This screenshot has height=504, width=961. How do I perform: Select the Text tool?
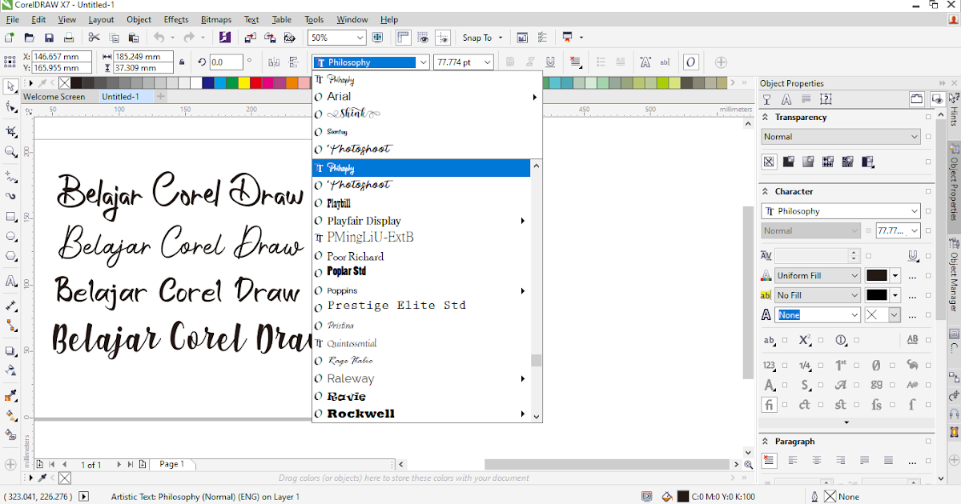(x=10, y=281)
